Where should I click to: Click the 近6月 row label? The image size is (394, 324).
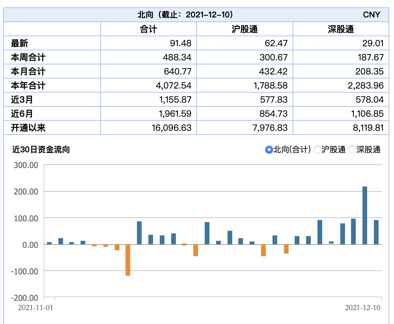pyautogui.click(x=22, y=114)
